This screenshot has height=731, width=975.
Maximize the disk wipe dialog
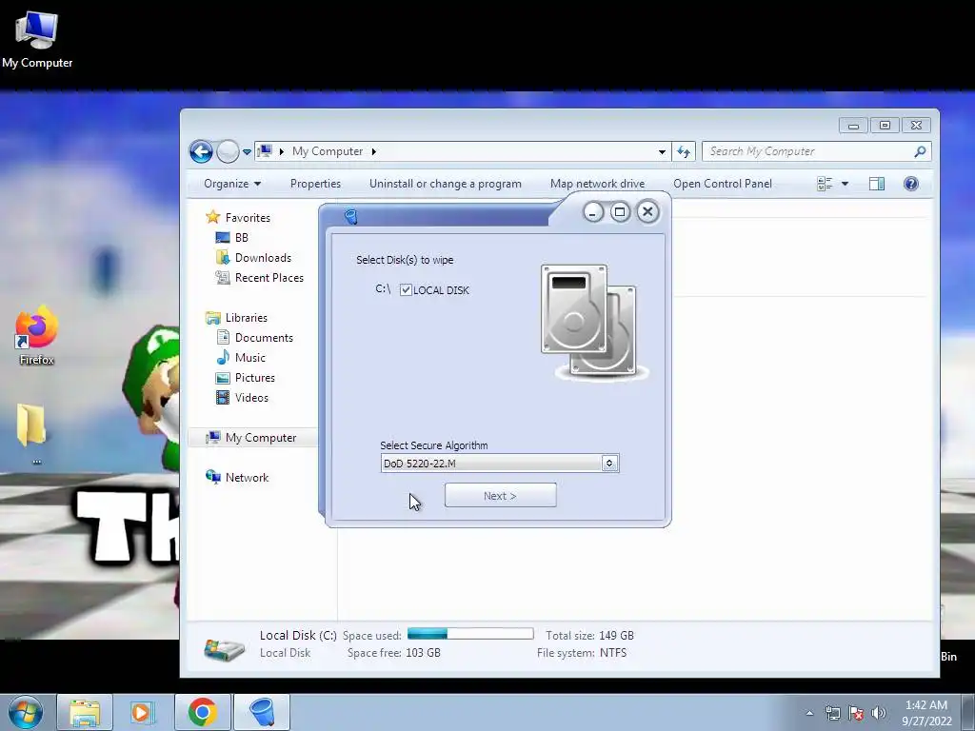(x=620, y=212)
